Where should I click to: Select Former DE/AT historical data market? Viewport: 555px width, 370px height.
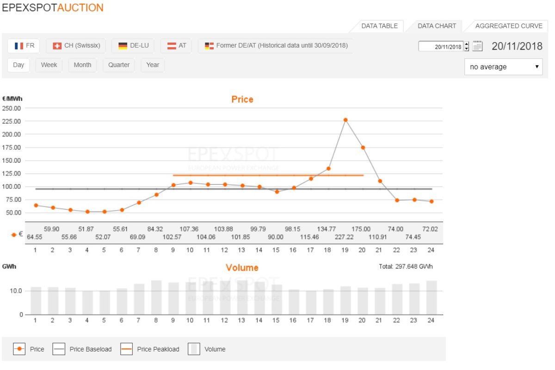276,46
